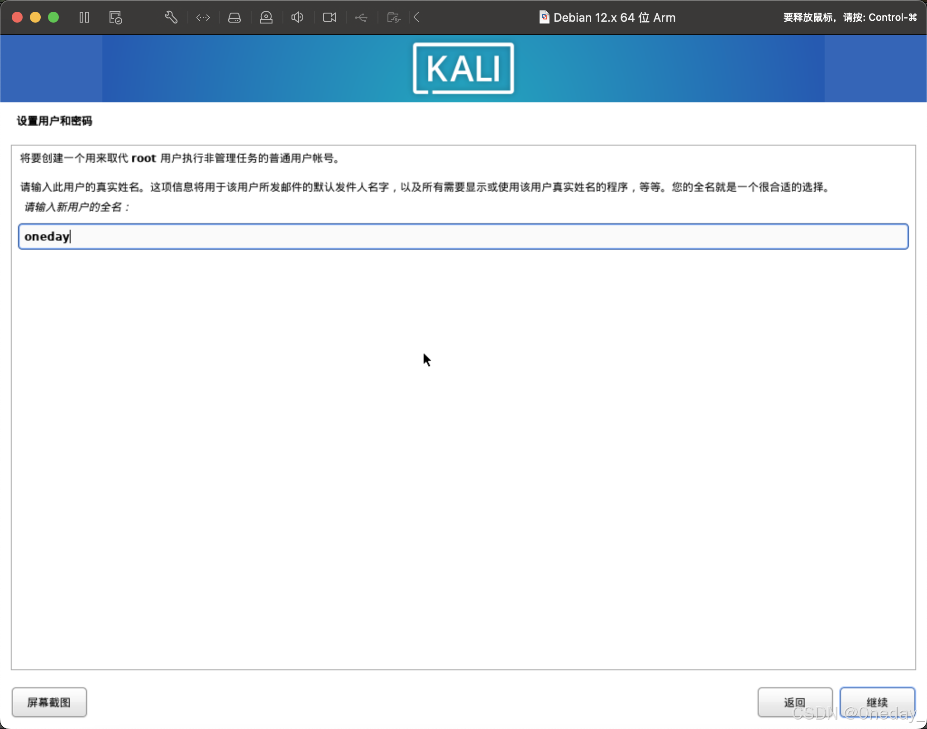This screenshot has height=729, width=927.
Task: Open the CD/DVD drive icon
Action: tap(266, 17)
